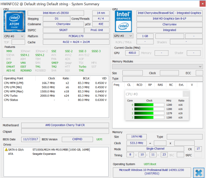Click the BIOS Version CHIPHD field

pyautogui.click(x=77, y=139)
